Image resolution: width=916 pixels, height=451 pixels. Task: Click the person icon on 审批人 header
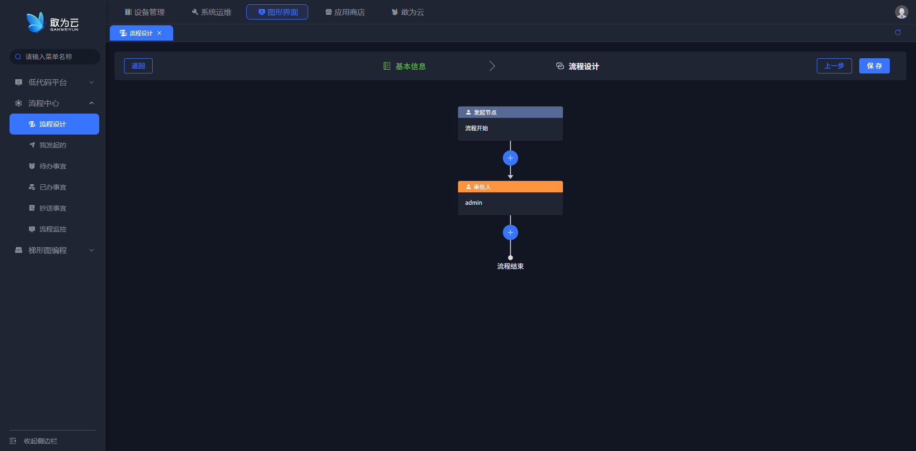click(468, 187)
